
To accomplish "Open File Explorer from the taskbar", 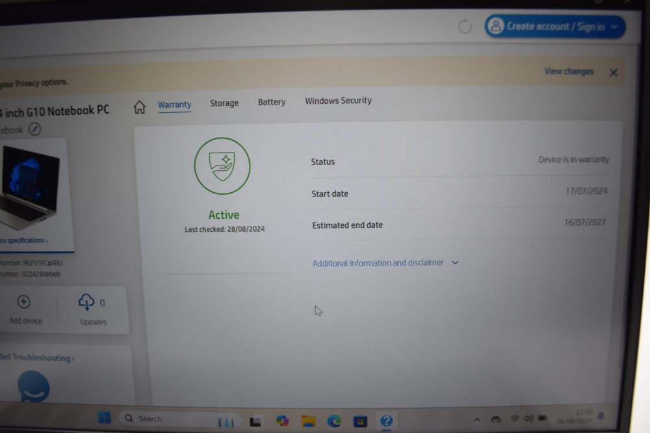I will [308, 421].
